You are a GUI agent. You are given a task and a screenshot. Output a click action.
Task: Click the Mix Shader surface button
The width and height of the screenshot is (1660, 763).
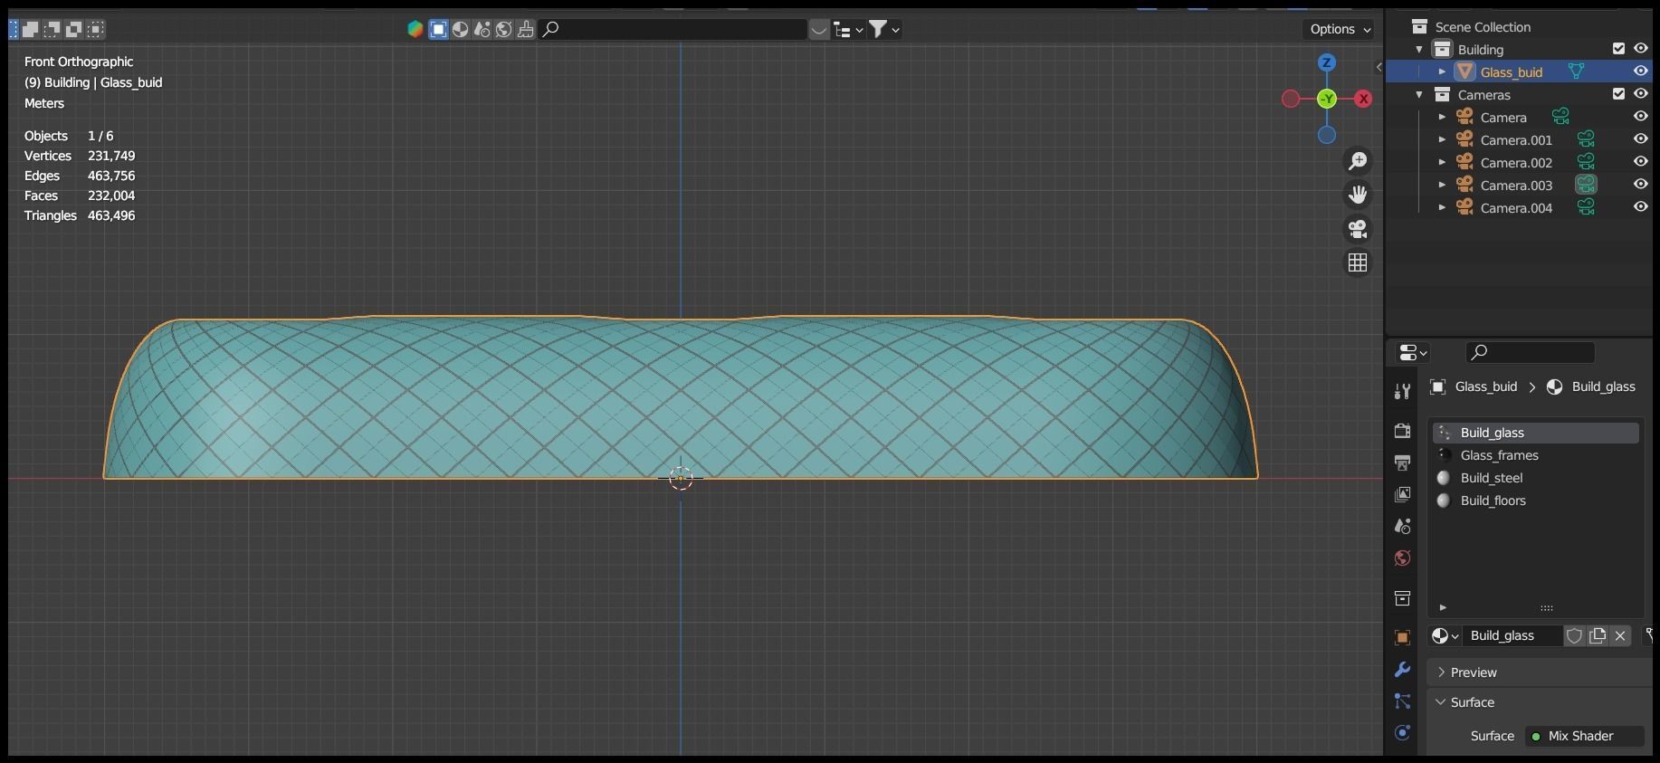1584,736
